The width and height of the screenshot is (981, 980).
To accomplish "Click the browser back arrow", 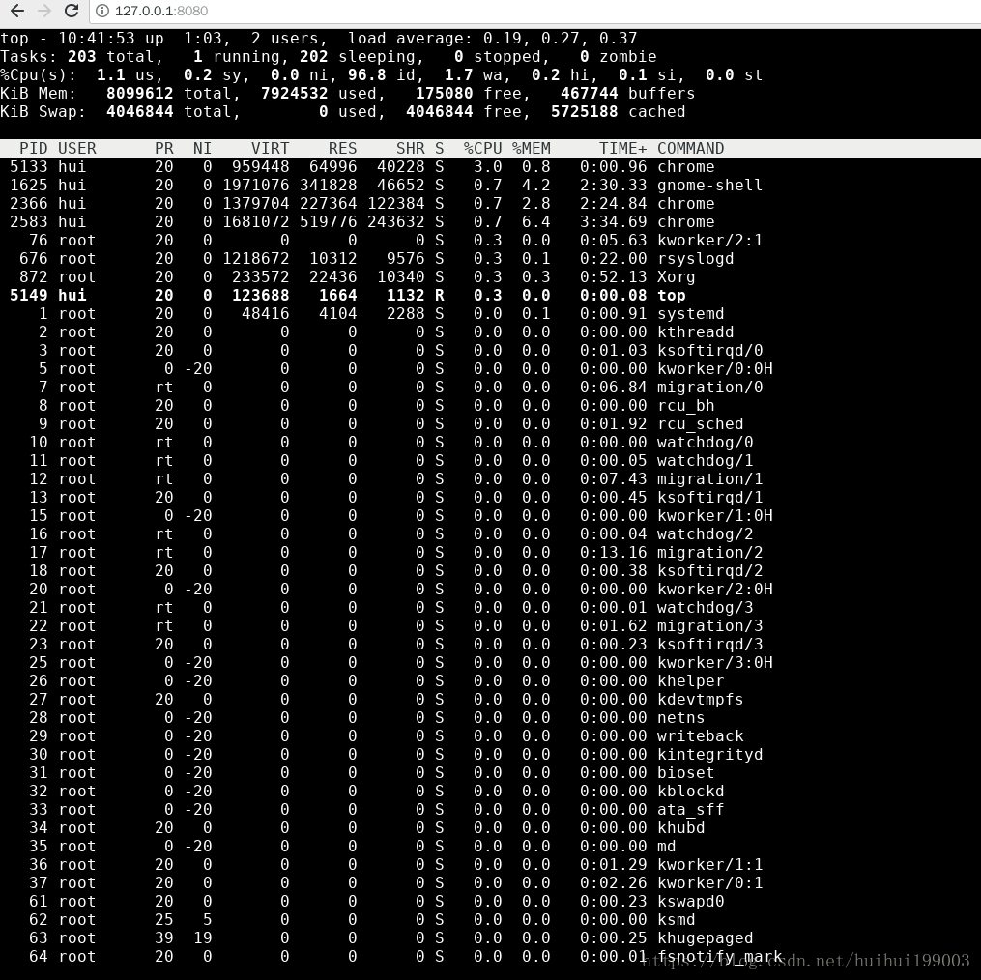I will pyautogui.click(x=17, y=11).
